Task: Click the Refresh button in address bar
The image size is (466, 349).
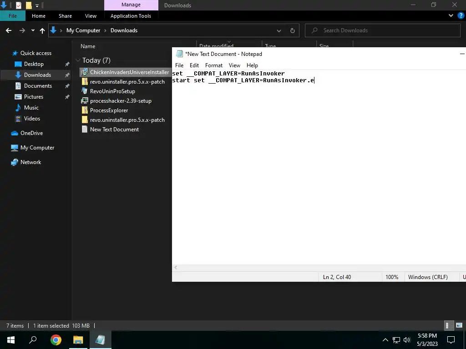Action: 293,30
